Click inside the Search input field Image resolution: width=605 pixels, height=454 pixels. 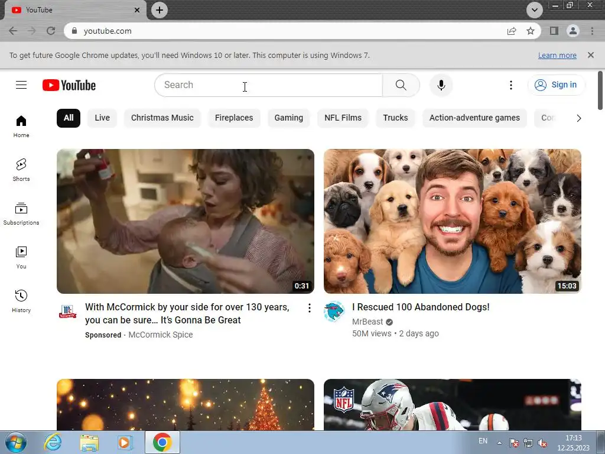[x=269, y=85]
